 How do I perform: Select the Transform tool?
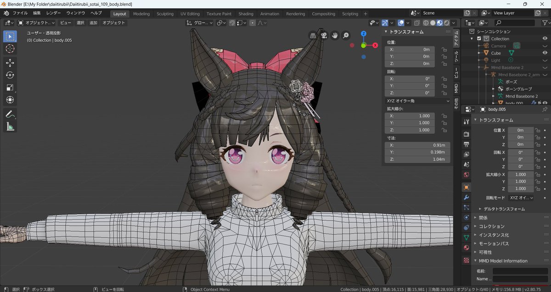(x=10, y=100)
